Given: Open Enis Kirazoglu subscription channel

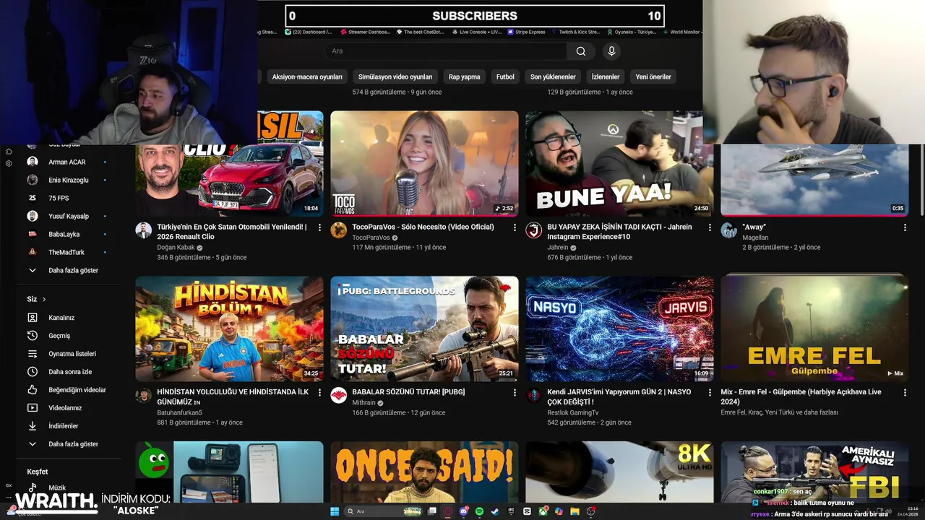Looking at the screenshot, I should tap(68, 181).
